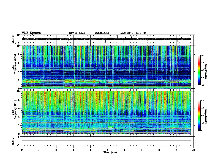Click the ch.1(V) waveform trace
The height and width of the screenshot is (168, 218).
(106, 39)
